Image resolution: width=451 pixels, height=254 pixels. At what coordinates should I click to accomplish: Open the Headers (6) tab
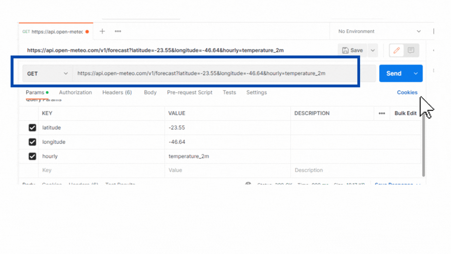click(x=117, y=92)
